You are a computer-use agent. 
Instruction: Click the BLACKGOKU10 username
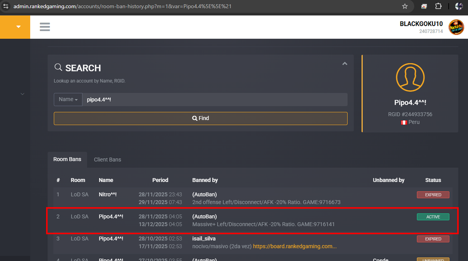pyautogui.click(x=421, y=24)
